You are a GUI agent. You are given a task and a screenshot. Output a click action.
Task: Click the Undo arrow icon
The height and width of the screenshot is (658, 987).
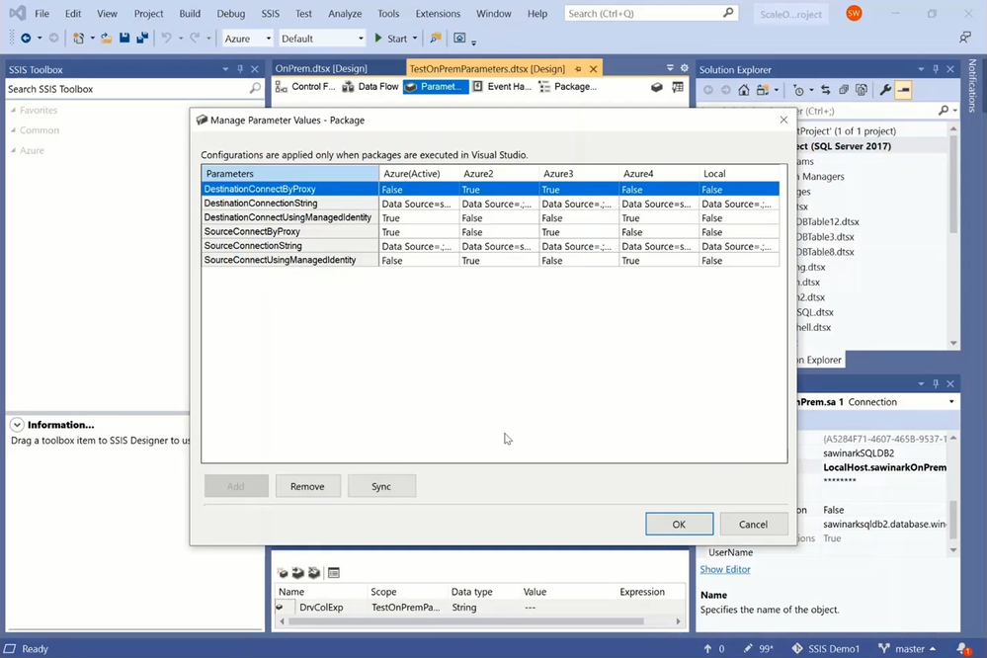click(x=166, y=39)
